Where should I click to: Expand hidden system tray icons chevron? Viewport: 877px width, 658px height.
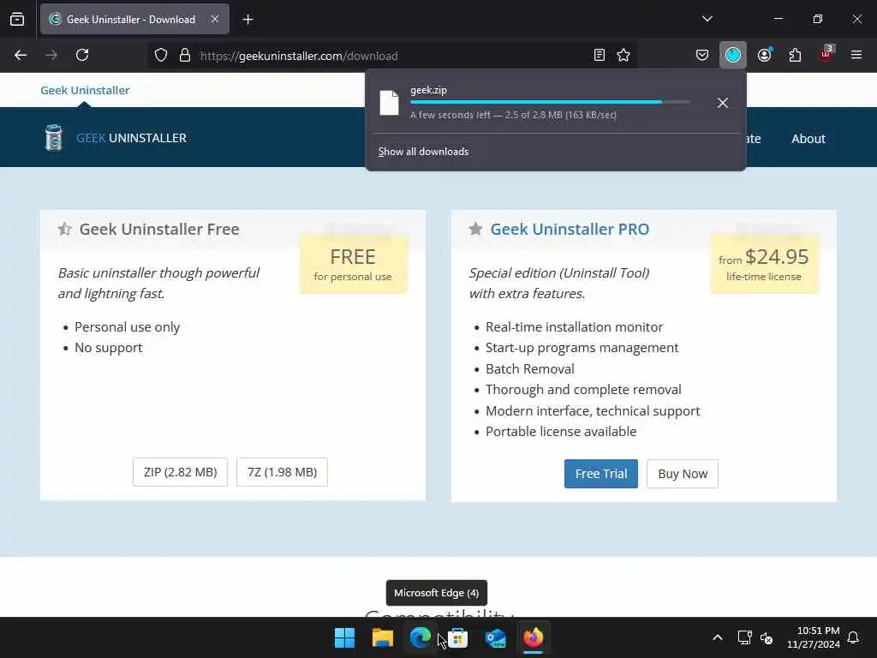coord(718,637)
